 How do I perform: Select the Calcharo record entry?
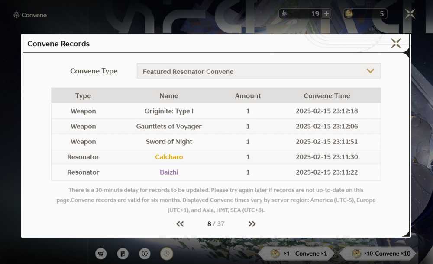pyautogui.click(x=216, y=157)
